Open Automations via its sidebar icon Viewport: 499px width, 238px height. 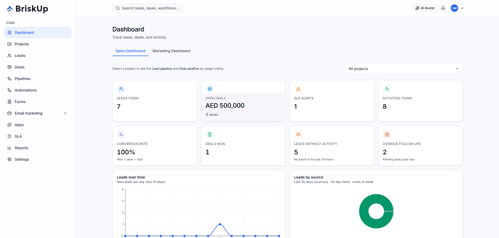tap(9, 90)
